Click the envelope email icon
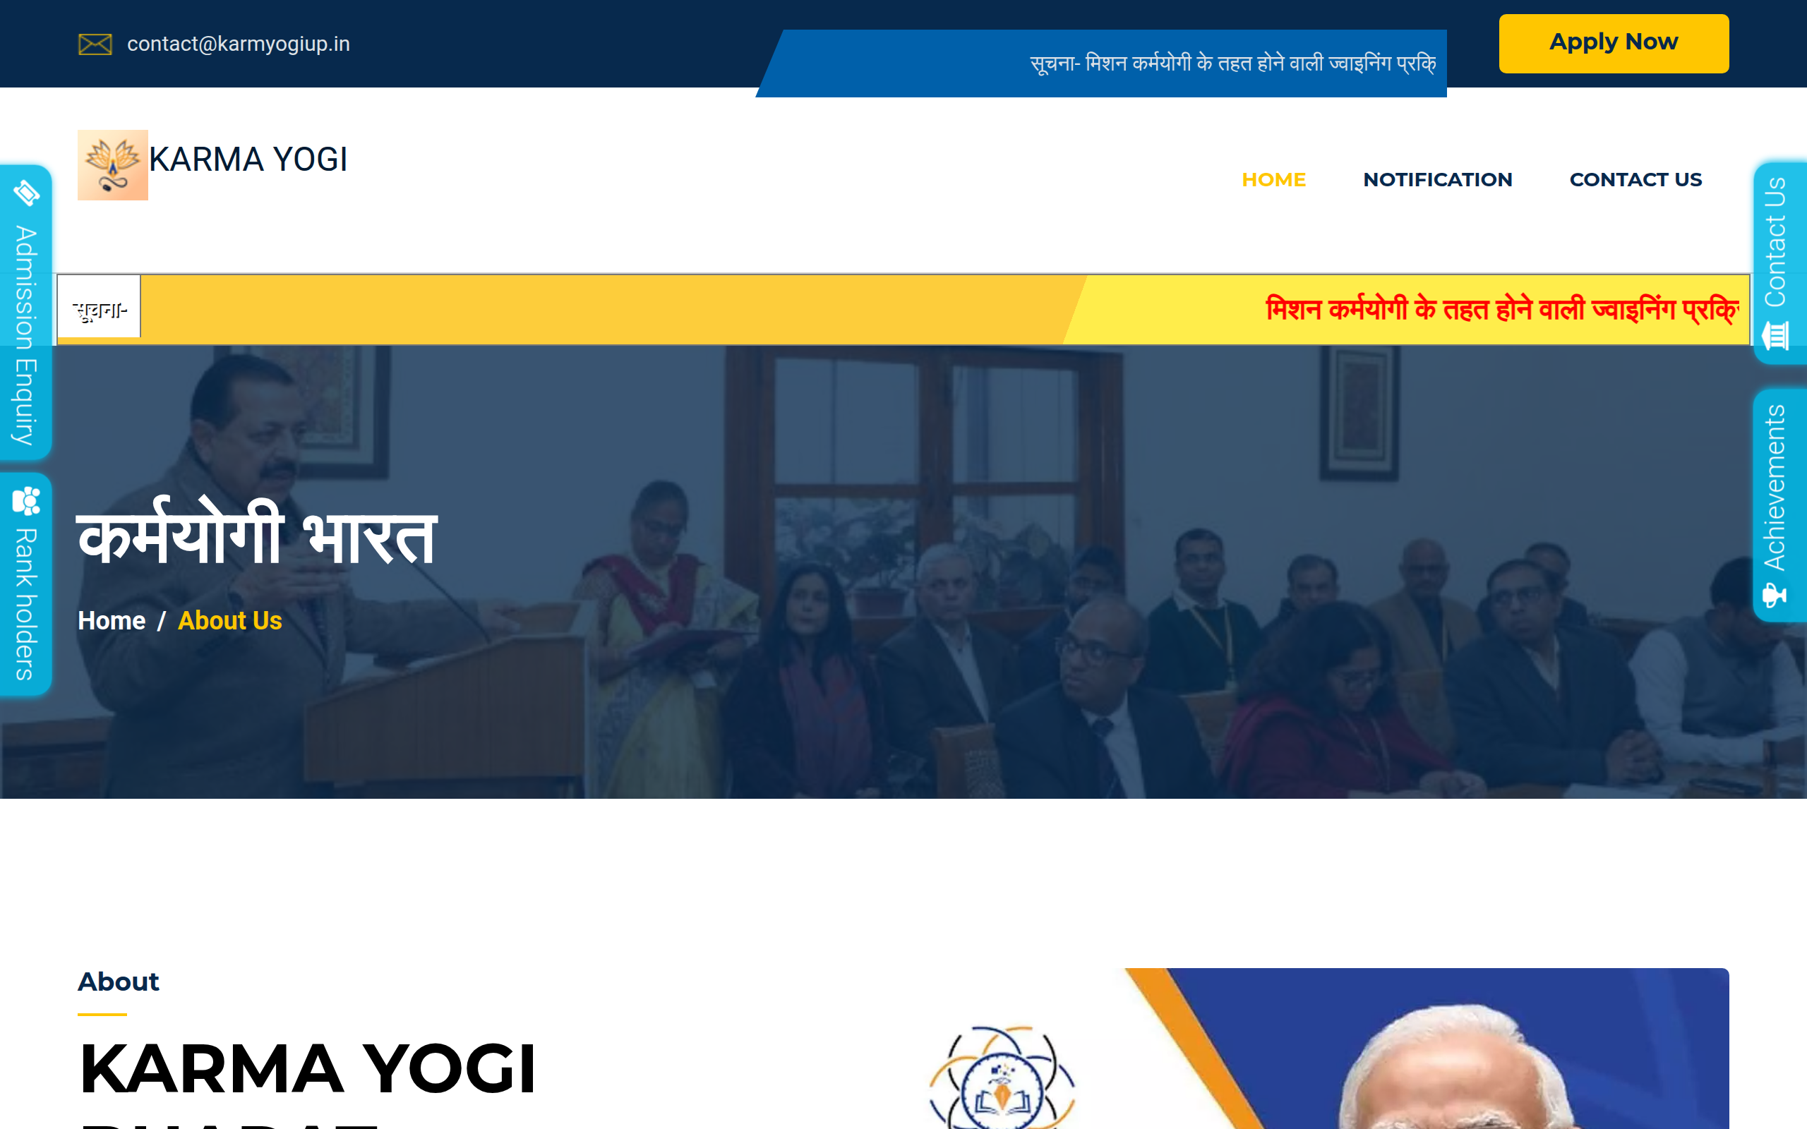Viewport: 1807px width, 1129px height. tap(95, 44)
